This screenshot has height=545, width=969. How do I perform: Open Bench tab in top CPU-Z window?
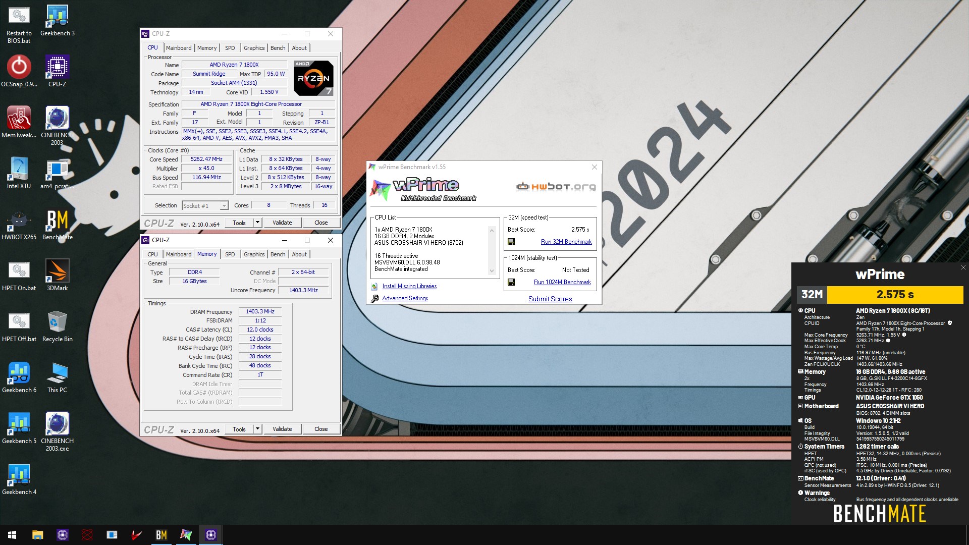(x=278, y=48)
